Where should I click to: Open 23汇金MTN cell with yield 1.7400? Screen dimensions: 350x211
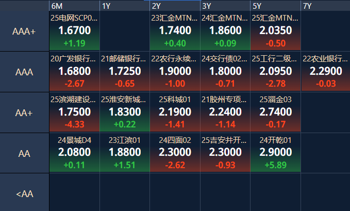(175, 31)
